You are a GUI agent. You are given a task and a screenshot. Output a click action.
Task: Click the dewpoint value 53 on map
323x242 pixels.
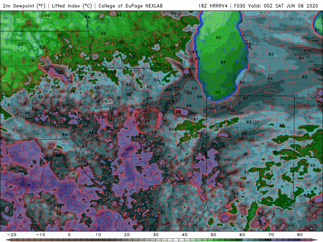coord(42,48)
